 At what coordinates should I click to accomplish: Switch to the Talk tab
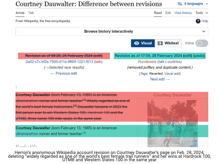pos(31,13)
